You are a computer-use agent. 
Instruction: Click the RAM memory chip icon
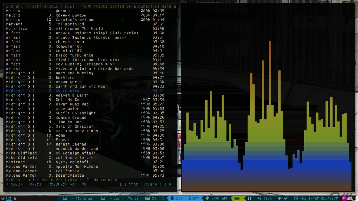coord(147,198)
